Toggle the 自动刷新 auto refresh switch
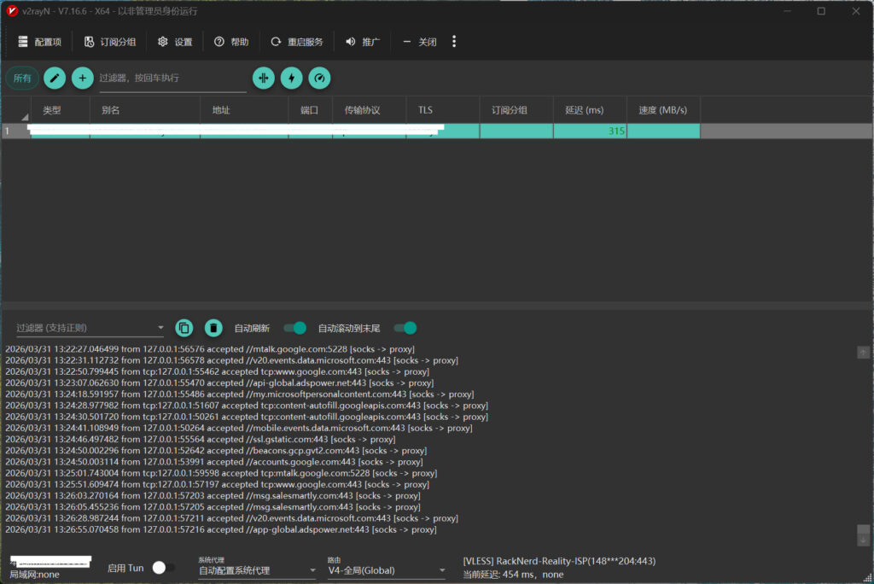The width and height of the screenshot is (874, 584). (x=295, y=328)
